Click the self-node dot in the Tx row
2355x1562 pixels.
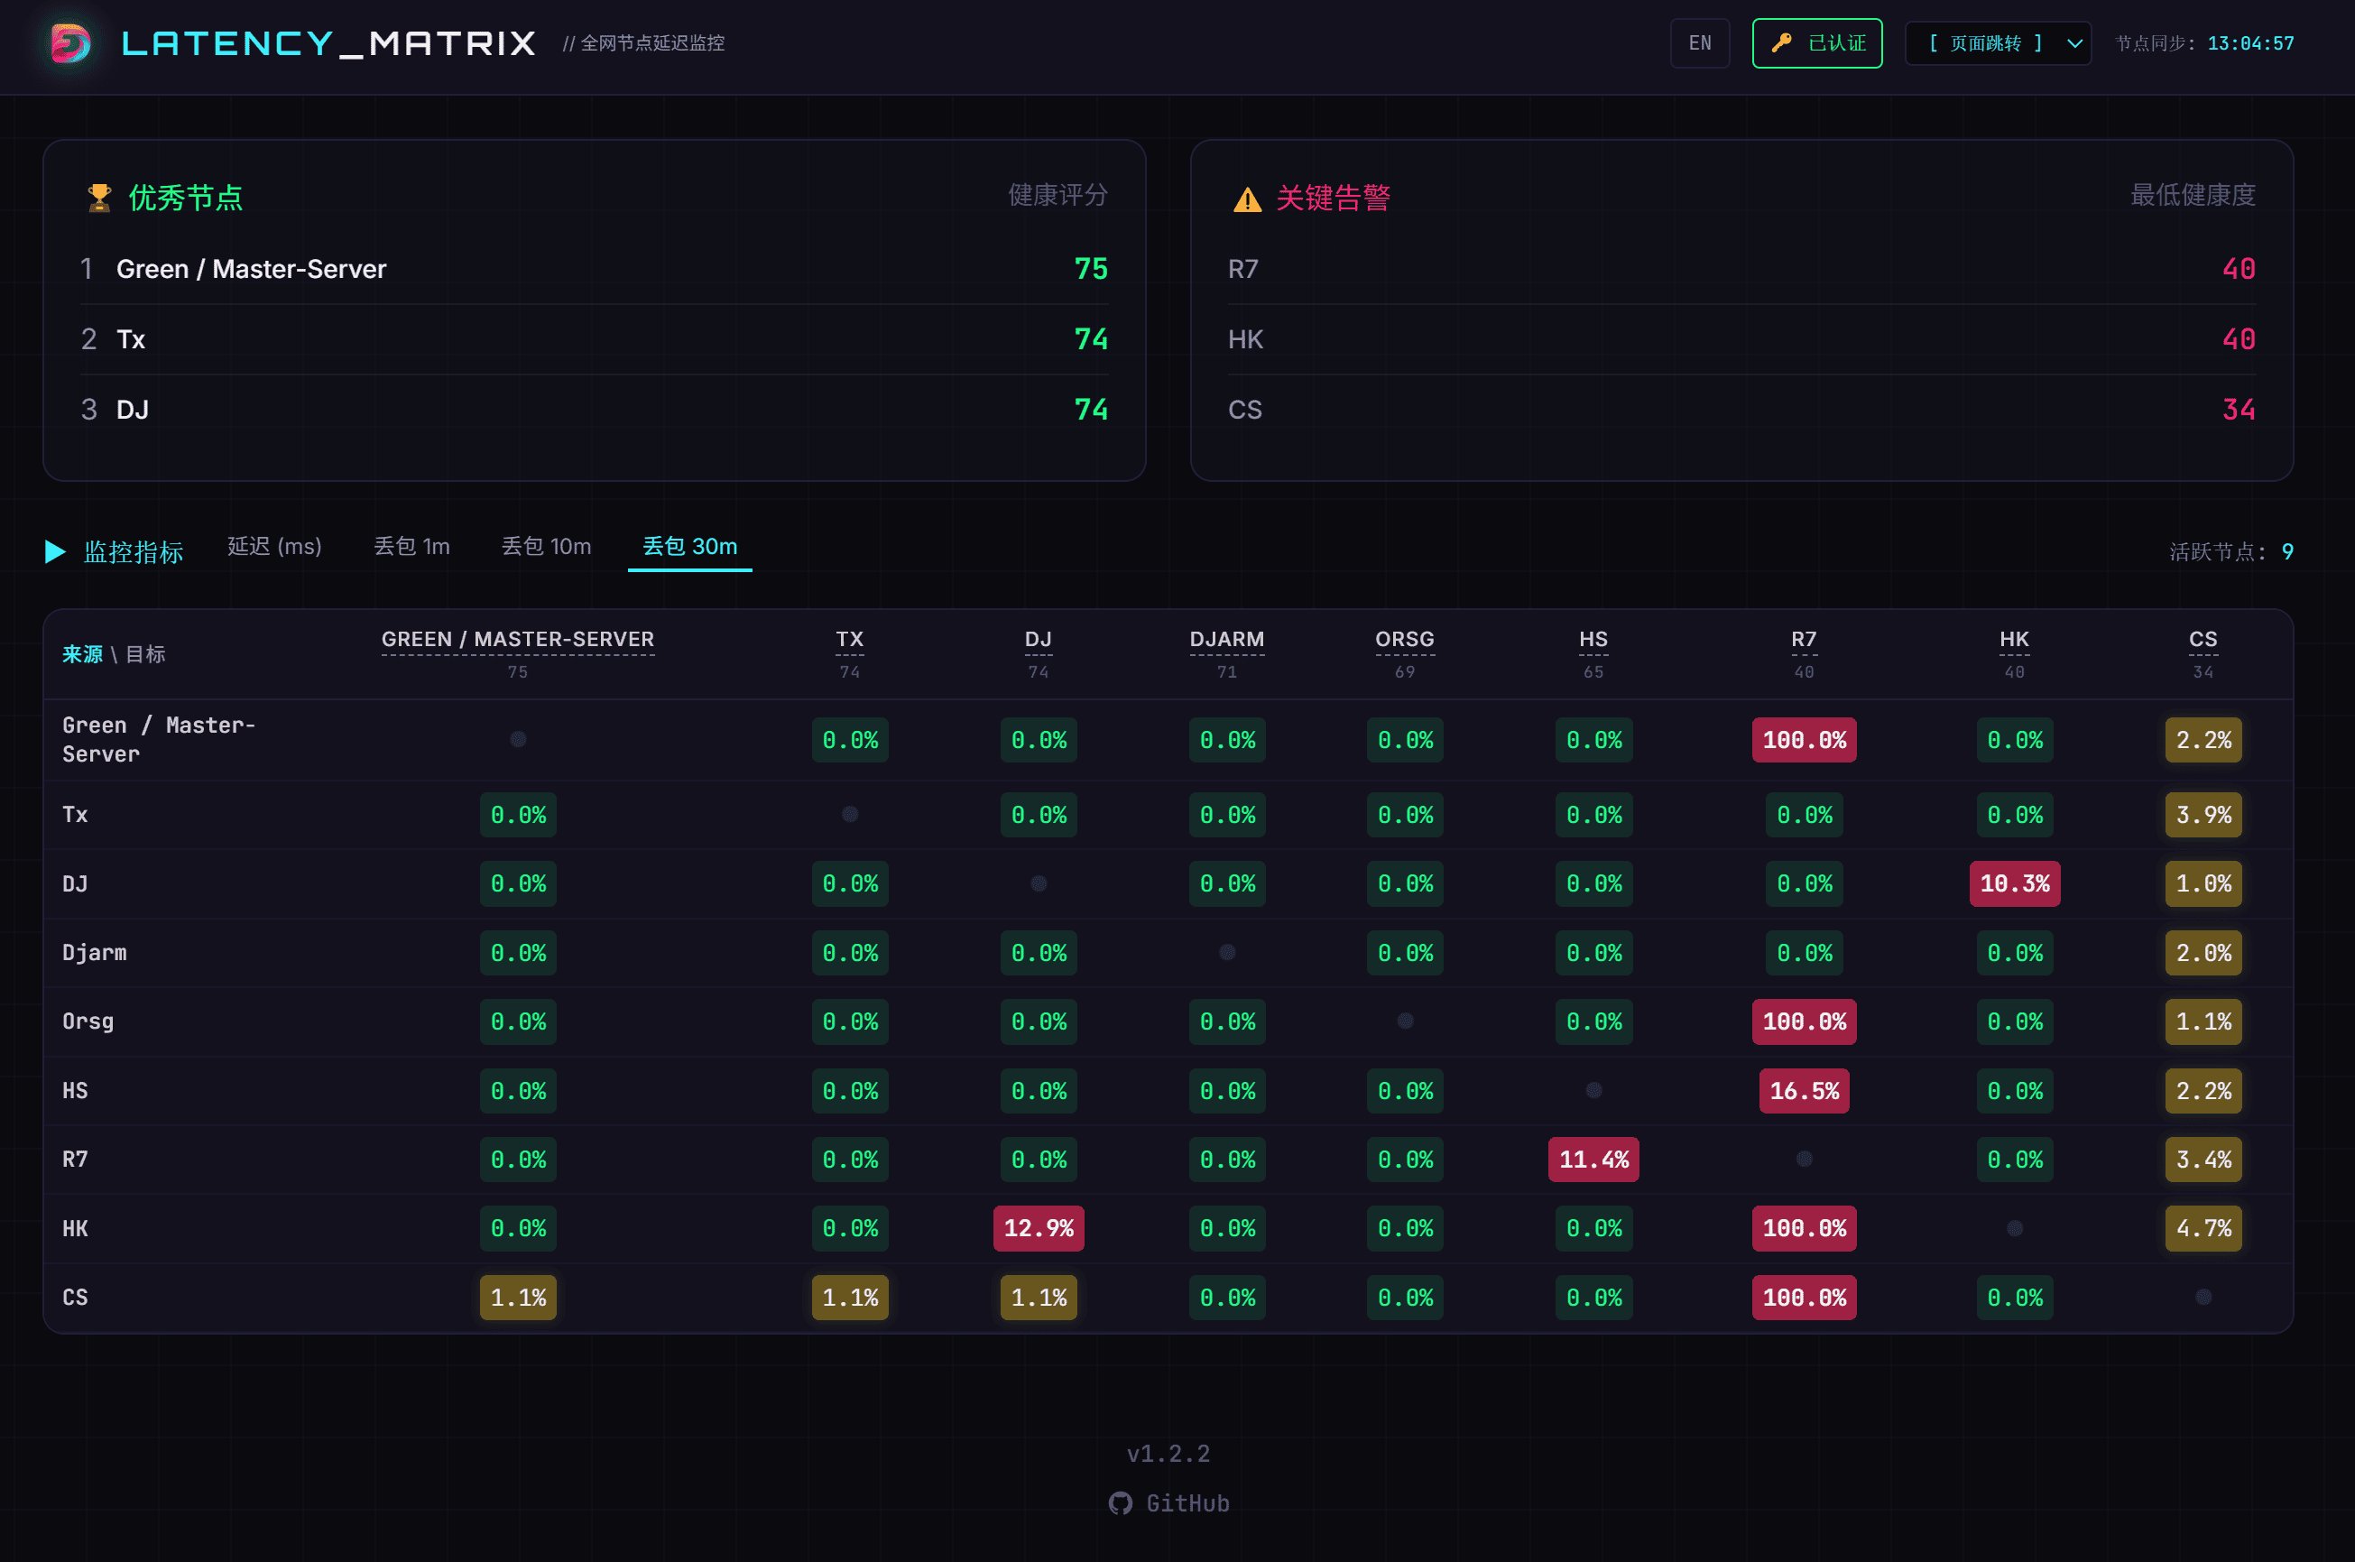point(850,814)
